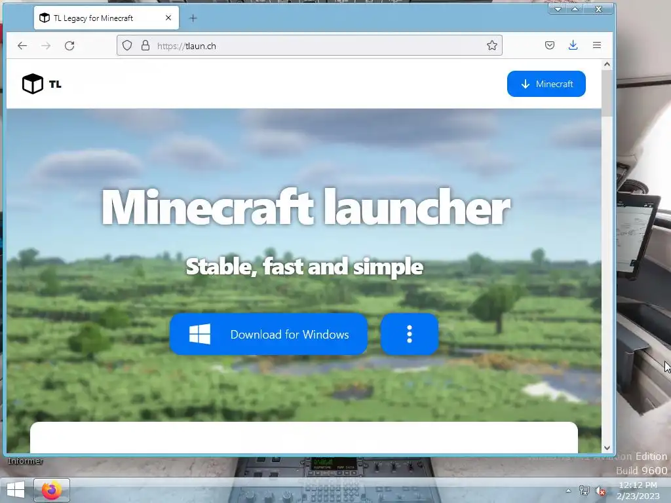Click the vertical scrollbar thumb
The width and height of the screenshot is (671, 503).
[x=607, y=93]
